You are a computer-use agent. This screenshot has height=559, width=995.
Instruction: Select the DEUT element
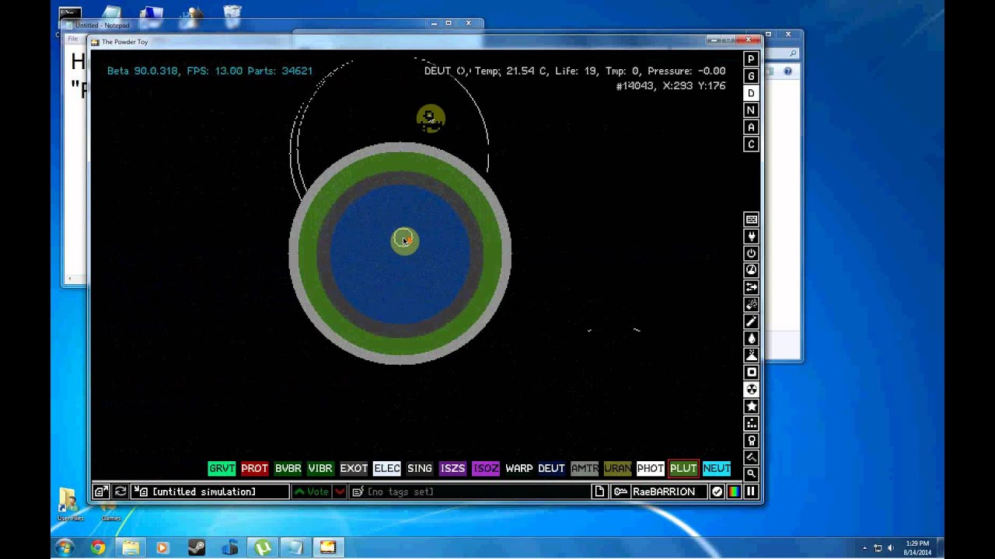(x=551, y=468)
